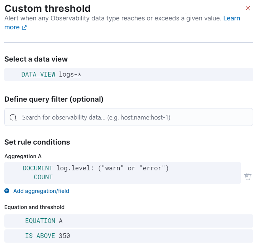Open the IS ABOVE comparator popover
The height and width of the screenshot is (248, 259).
tap(40, 236)
